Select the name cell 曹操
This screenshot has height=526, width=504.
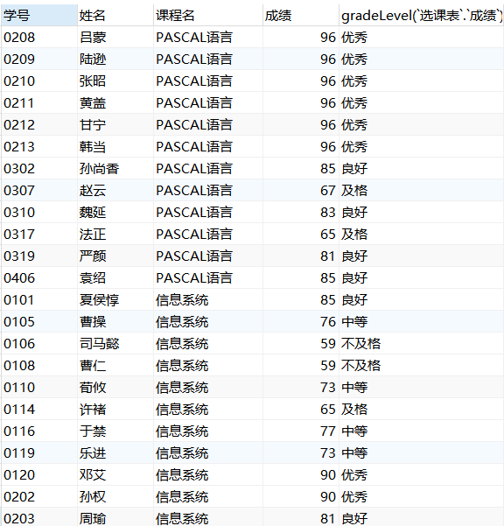(x=115, y=322)
